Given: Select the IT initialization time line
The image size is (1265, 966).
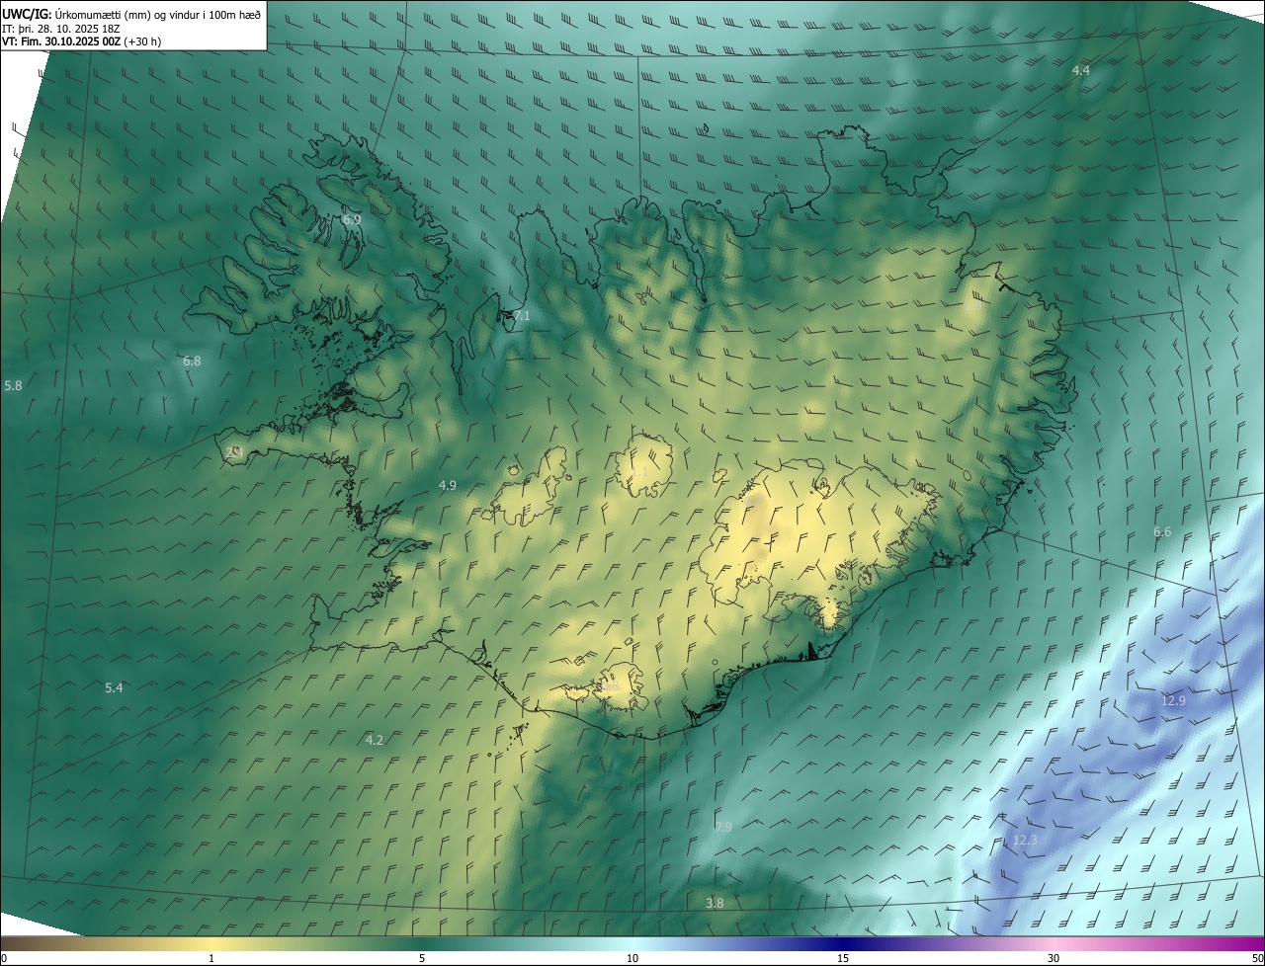Looking at the screenshot, I should pos(61,29).
